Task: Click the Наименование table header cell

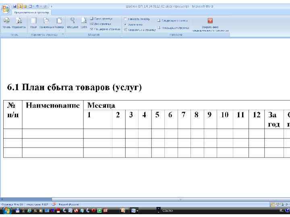Action: pos(53,115)
